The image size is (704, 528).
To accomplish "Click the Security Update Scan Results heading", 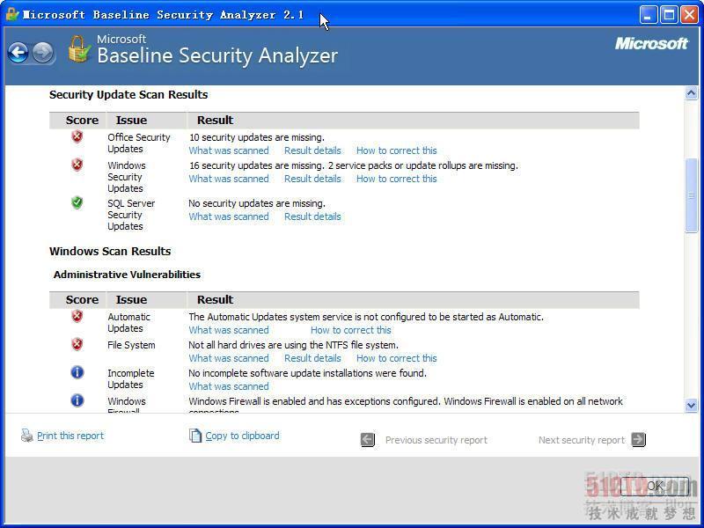I will click(128, 95).
